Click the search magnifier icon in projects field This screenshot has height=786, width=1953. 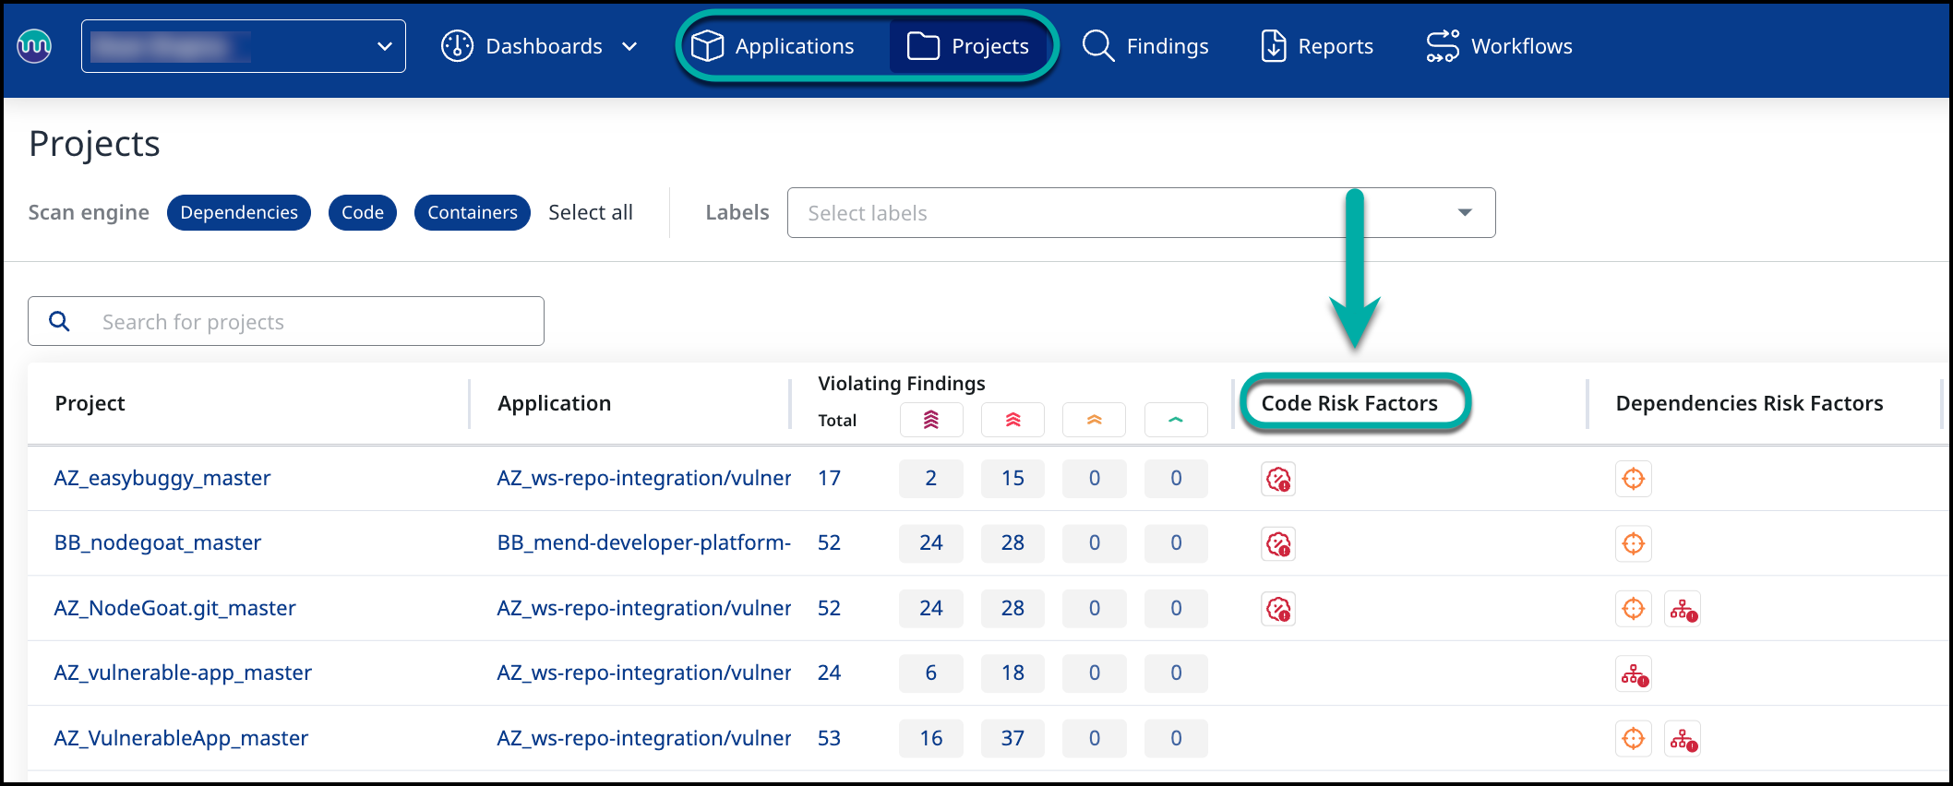click(60, 321)
